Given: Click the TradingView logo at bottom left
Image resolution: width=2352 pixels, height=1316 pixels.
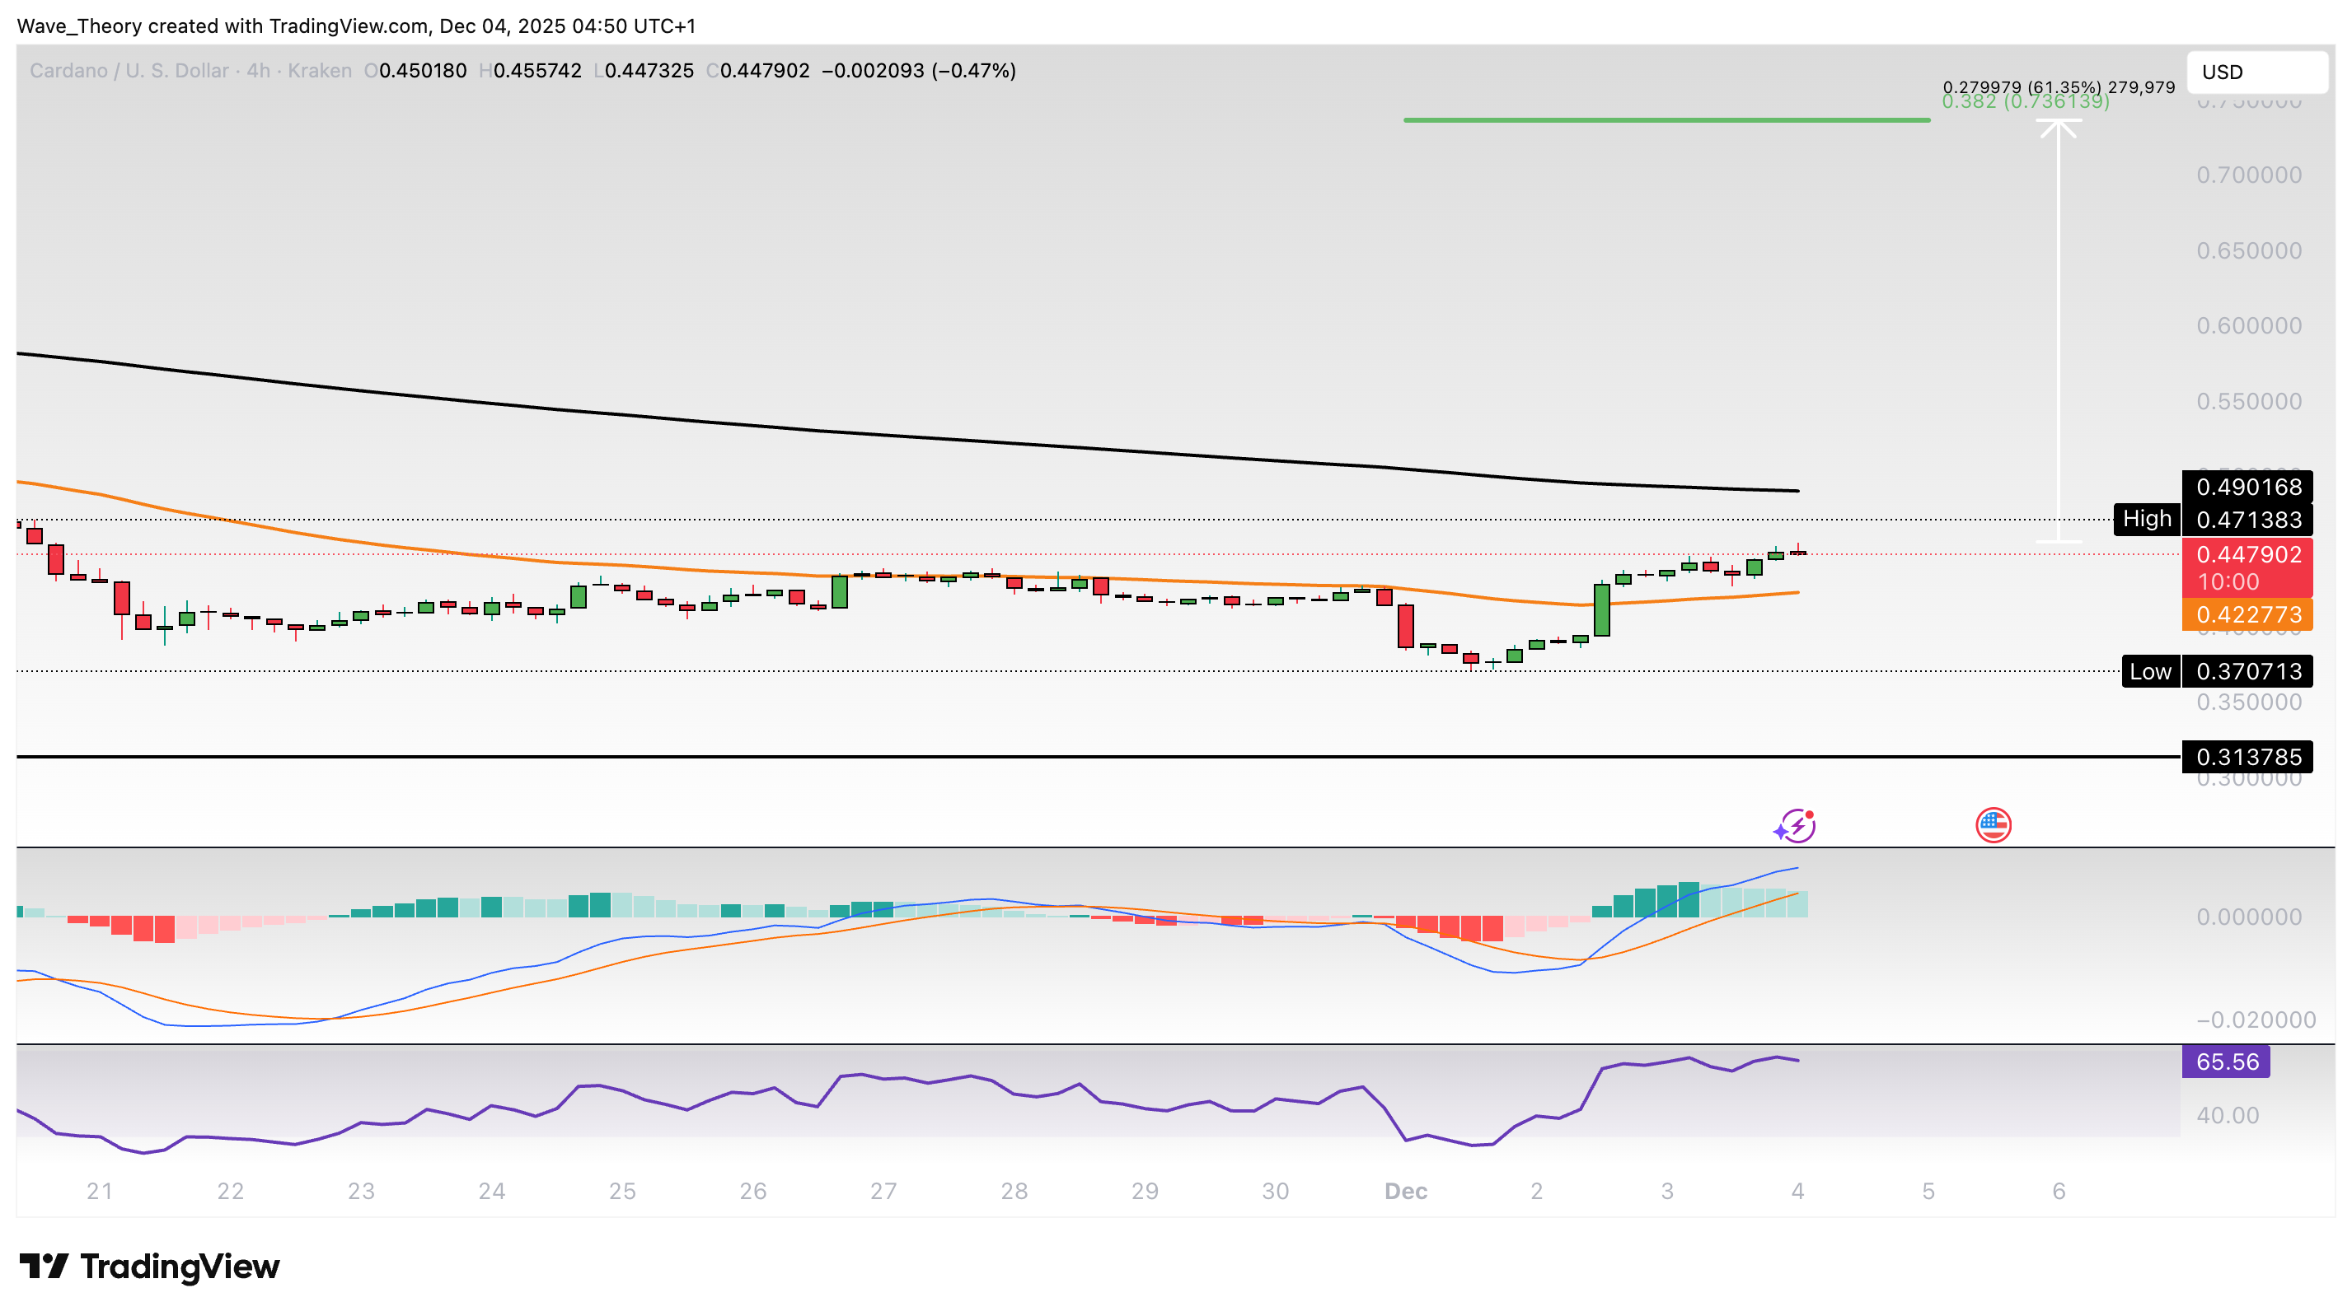Looking at the screenshot, I should tap(151, 1266).
